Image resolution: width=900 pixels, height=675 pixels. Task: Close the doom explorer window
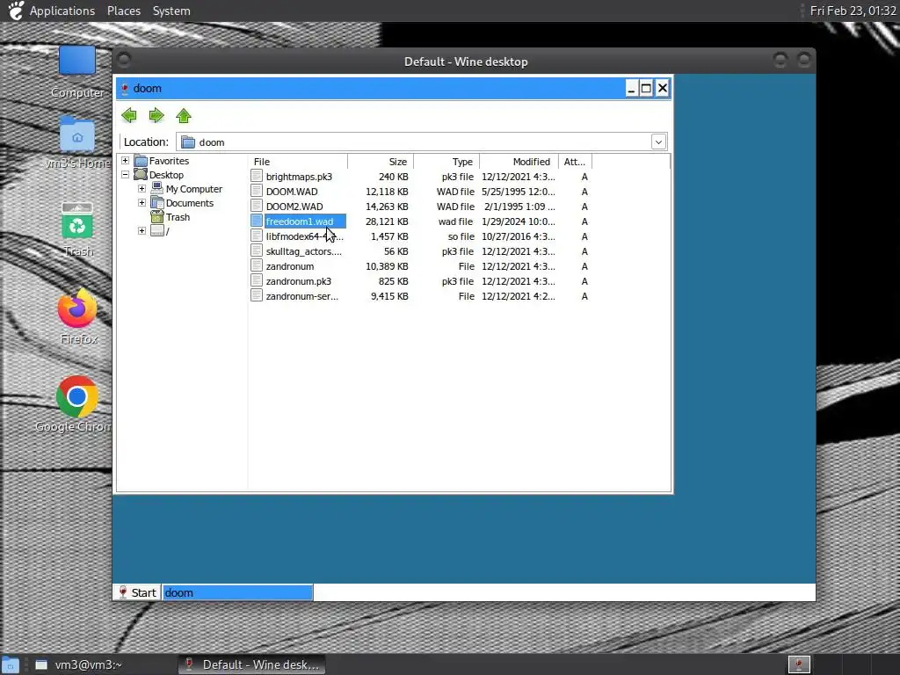[x=663, y=89]
